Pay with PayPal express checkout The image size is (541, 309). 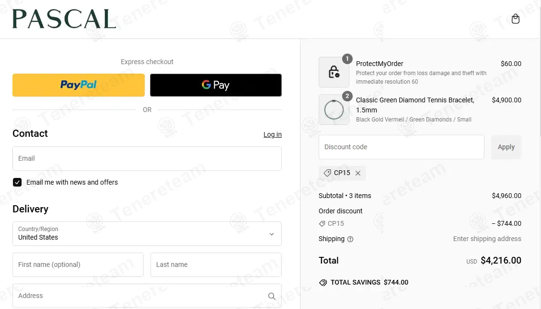click(x=79, y=85)
